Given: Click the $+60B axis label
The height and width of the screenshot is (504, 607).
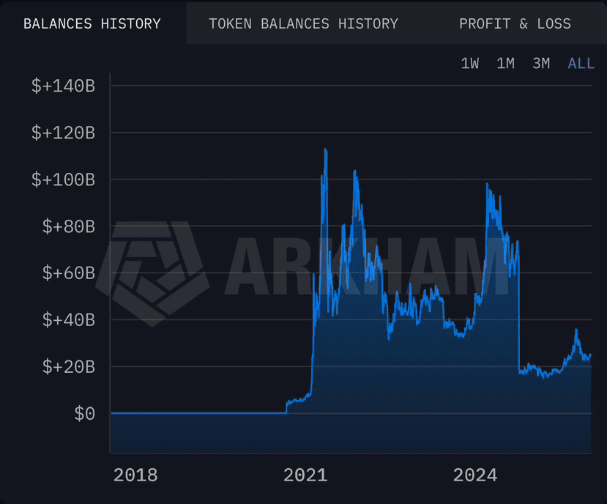Looking at the screenshot, I should pos(69,273).
